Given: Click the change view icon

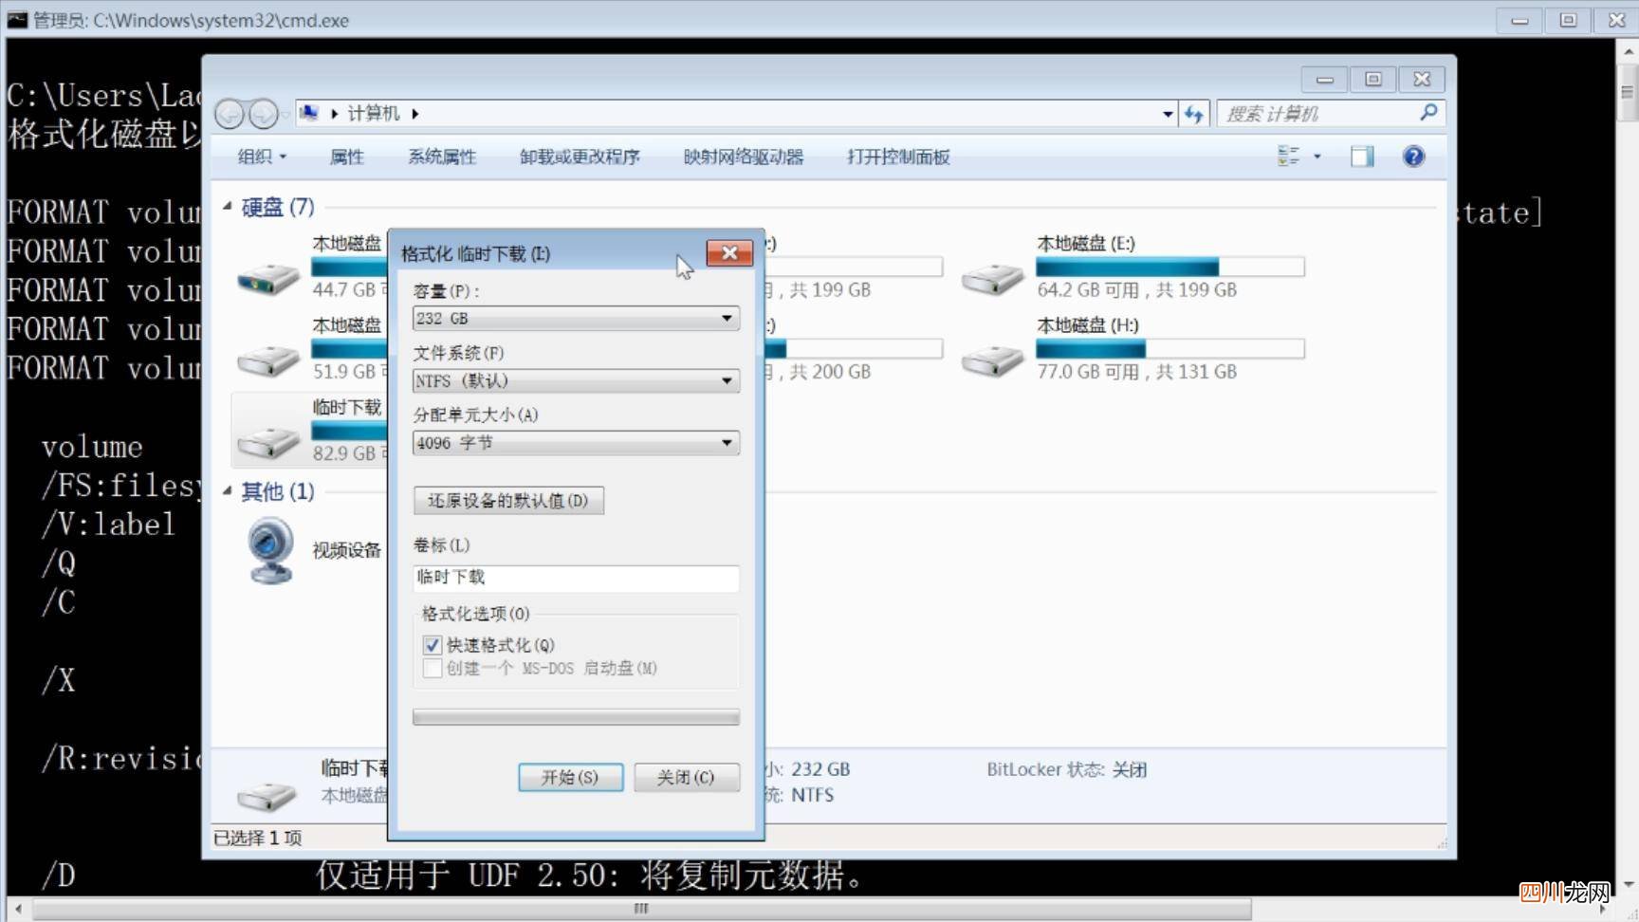Looking at the screenshot, I should tap(1288, 157).
